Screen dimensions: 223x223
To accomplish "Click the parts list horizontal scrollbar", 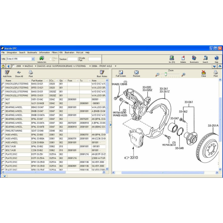I will pos(35,172).
